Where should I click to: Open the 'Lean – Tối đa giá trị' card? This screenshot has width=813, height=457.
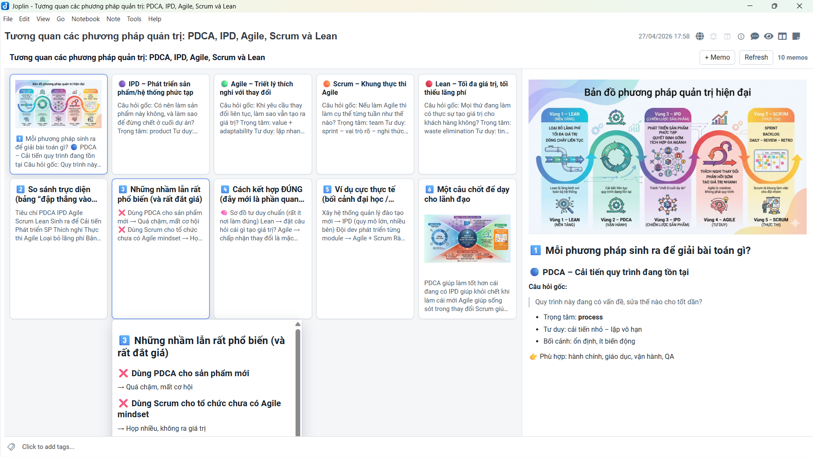pyautogui.click(x=467, y=124)
